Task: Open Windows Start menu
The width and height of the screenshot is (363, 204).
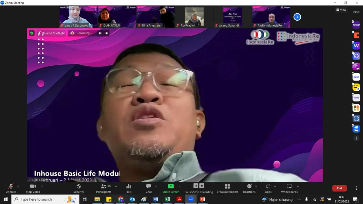Action: [x=6, y=199]
